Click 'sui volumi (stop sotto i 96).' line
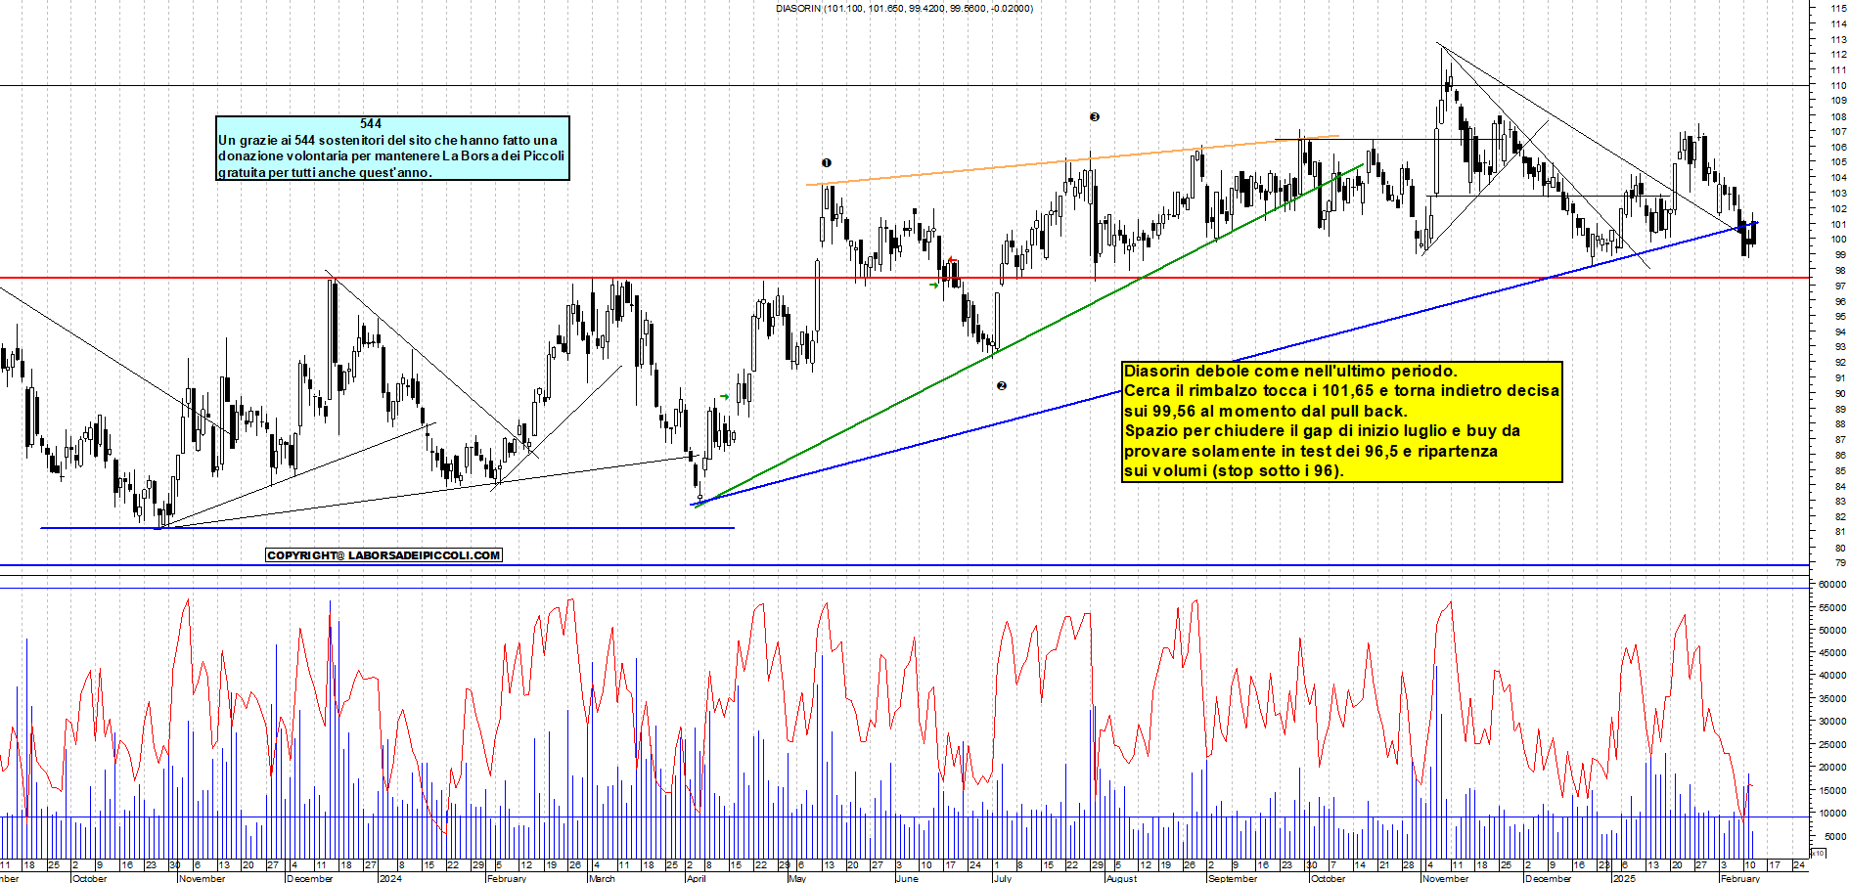Screen dimensions: 1849x883 tap(1234, 470)
